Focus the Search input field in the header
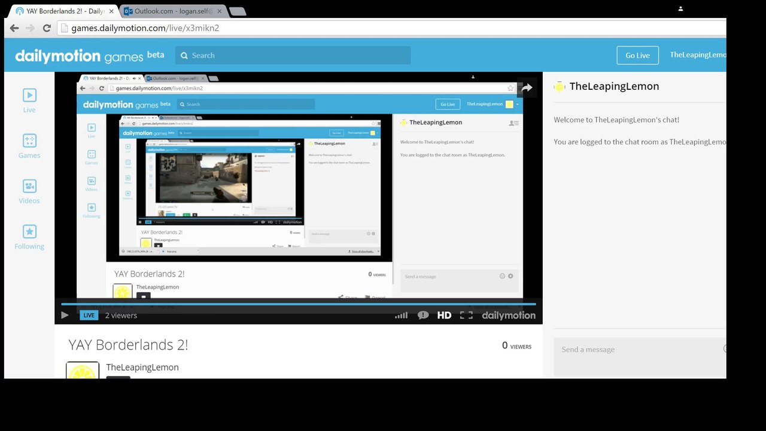 point(293,56)
